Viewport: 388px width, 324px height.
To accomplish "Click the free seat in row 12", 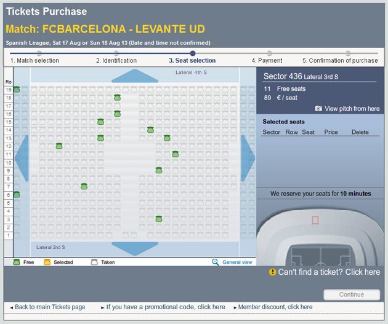I will click(x=59, y=146).
